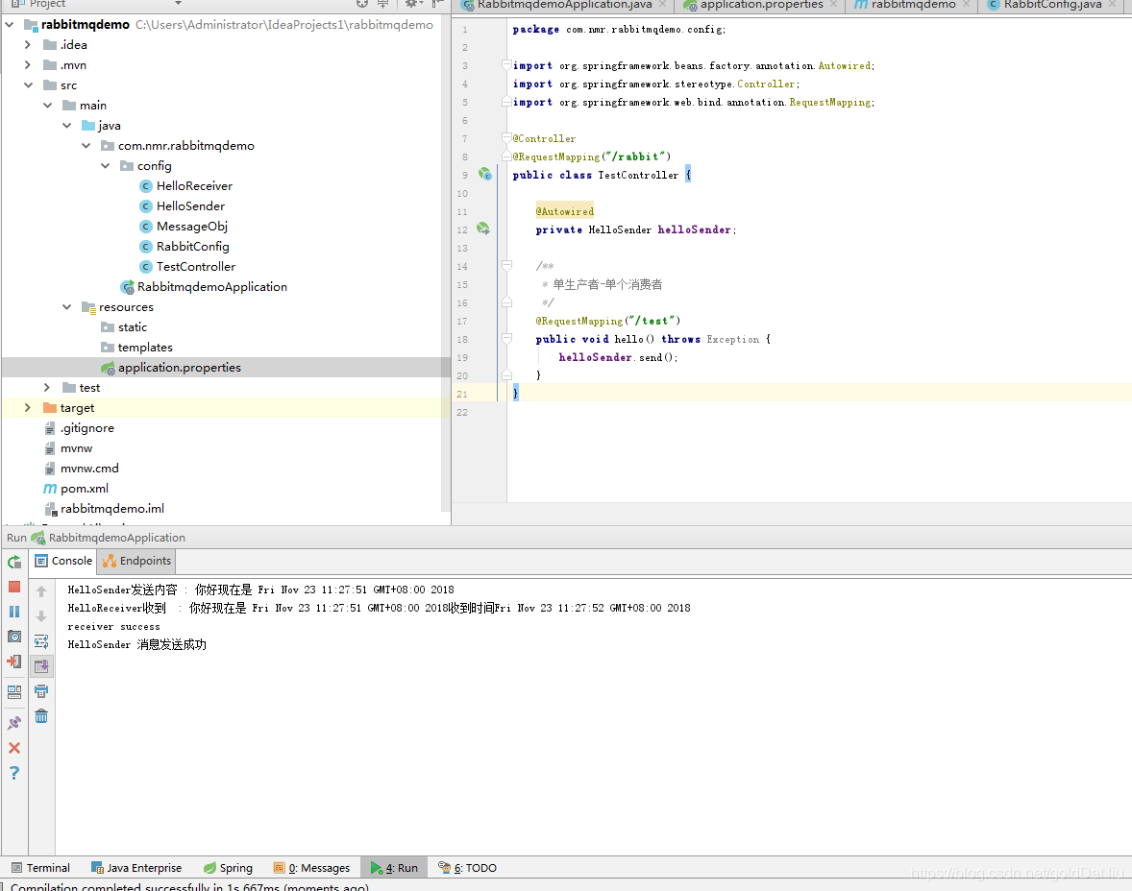Print the console output

41,691
